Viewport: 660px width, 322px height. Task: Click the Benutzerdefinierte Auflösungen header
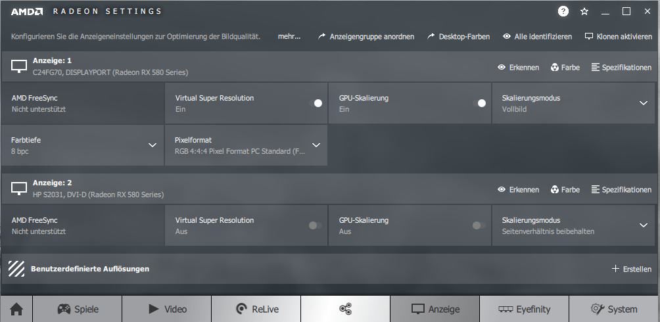pyautogui.click(x=90, y=269)
